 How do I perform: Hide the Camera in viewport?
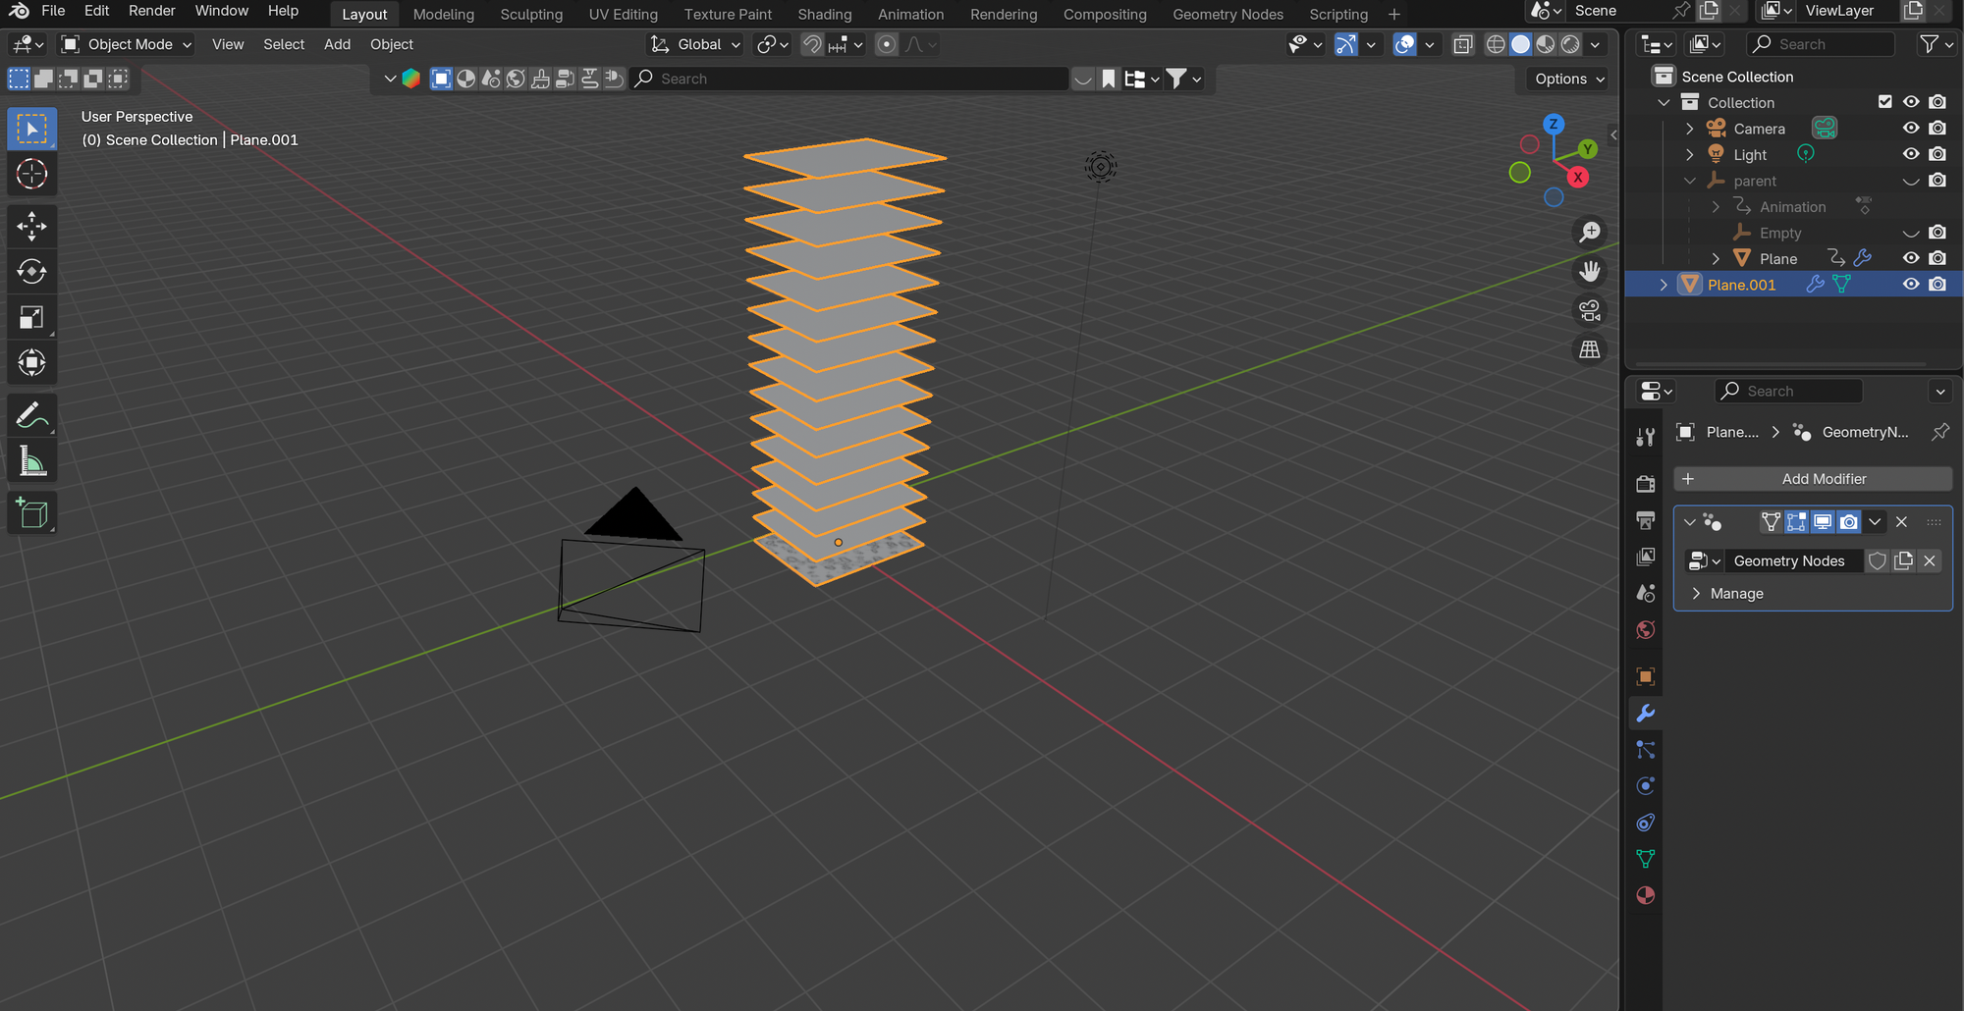tap(1911, 129)
